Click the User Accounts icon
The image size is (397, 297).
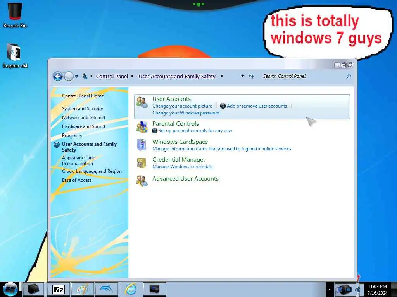click(142, 102)
